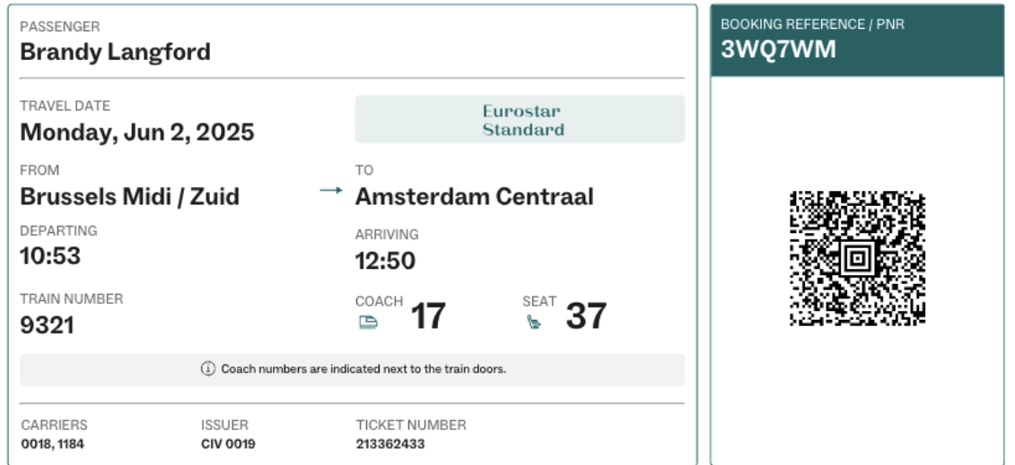This screenshot has width=1015, height=465.
Task: Click the coach numbers notice bar
Action: point(352,369)
